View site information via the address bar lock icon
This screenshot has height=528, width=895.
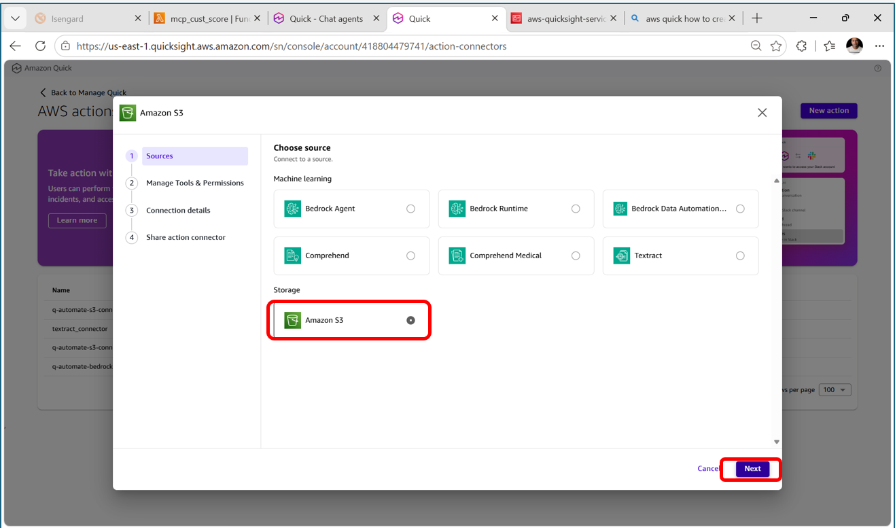(66, 46)
